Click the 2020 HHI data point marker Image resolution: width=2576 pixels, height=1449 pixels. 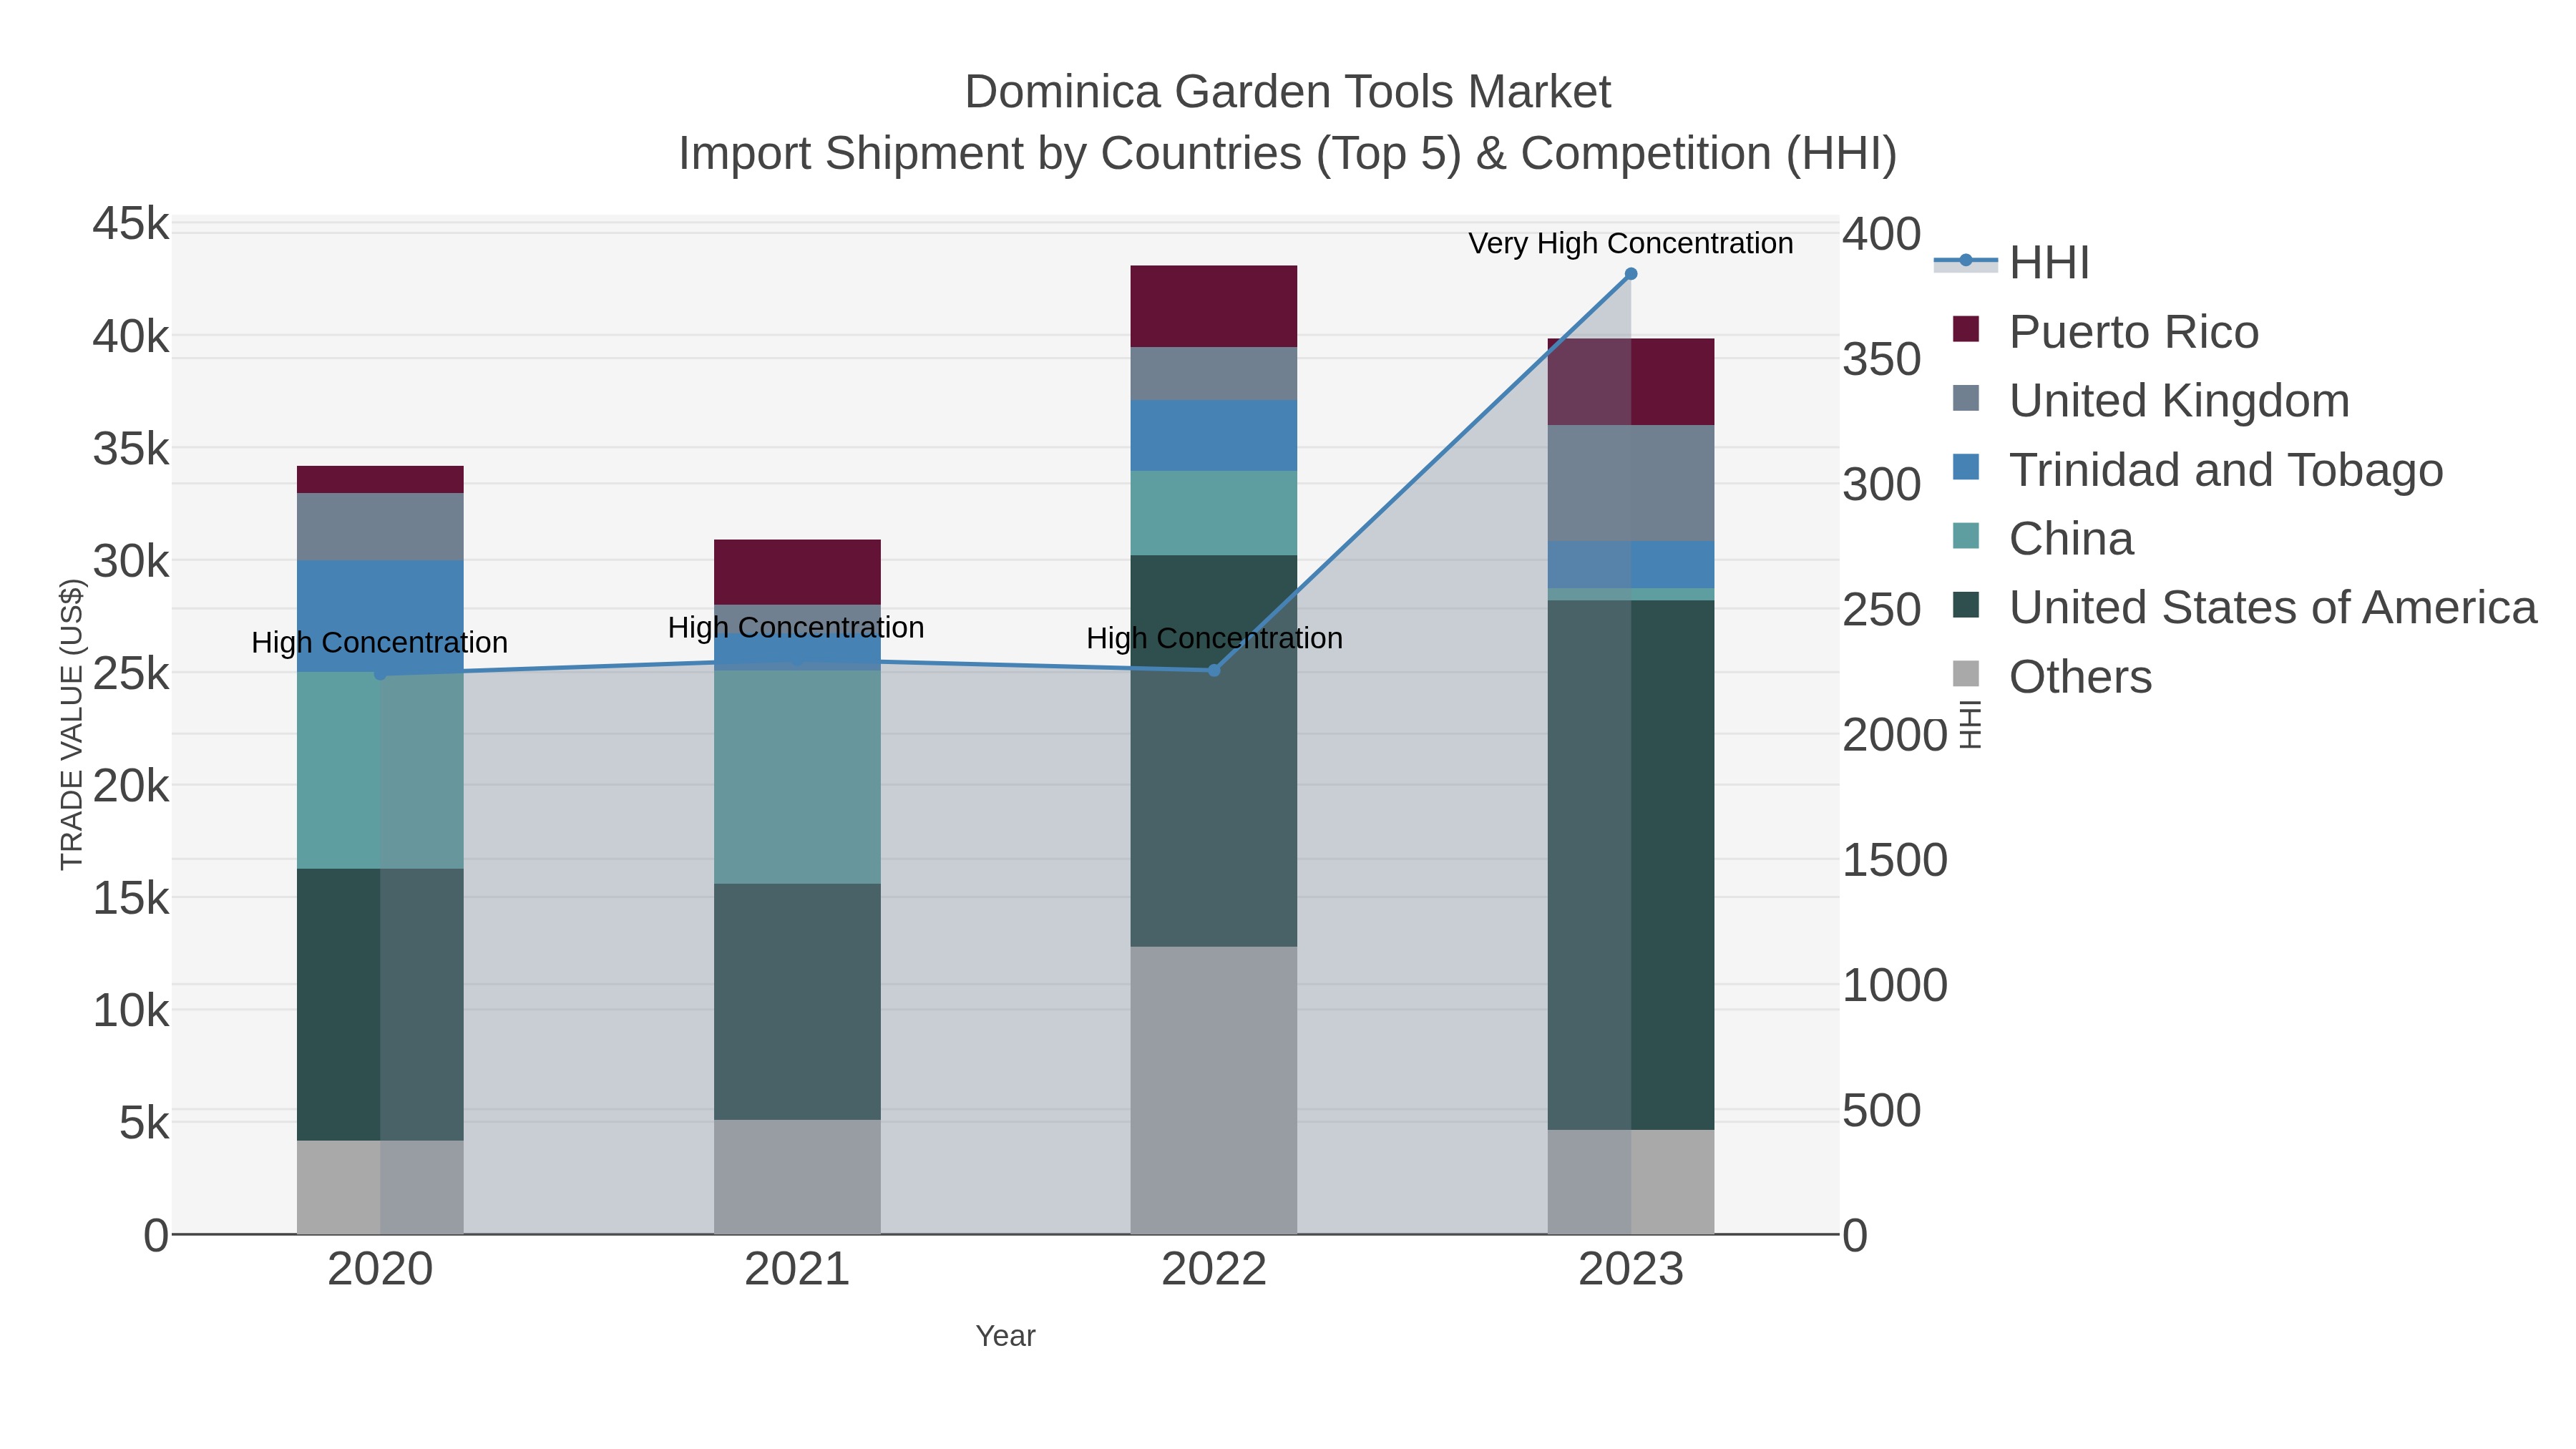(x=380, y=675)
